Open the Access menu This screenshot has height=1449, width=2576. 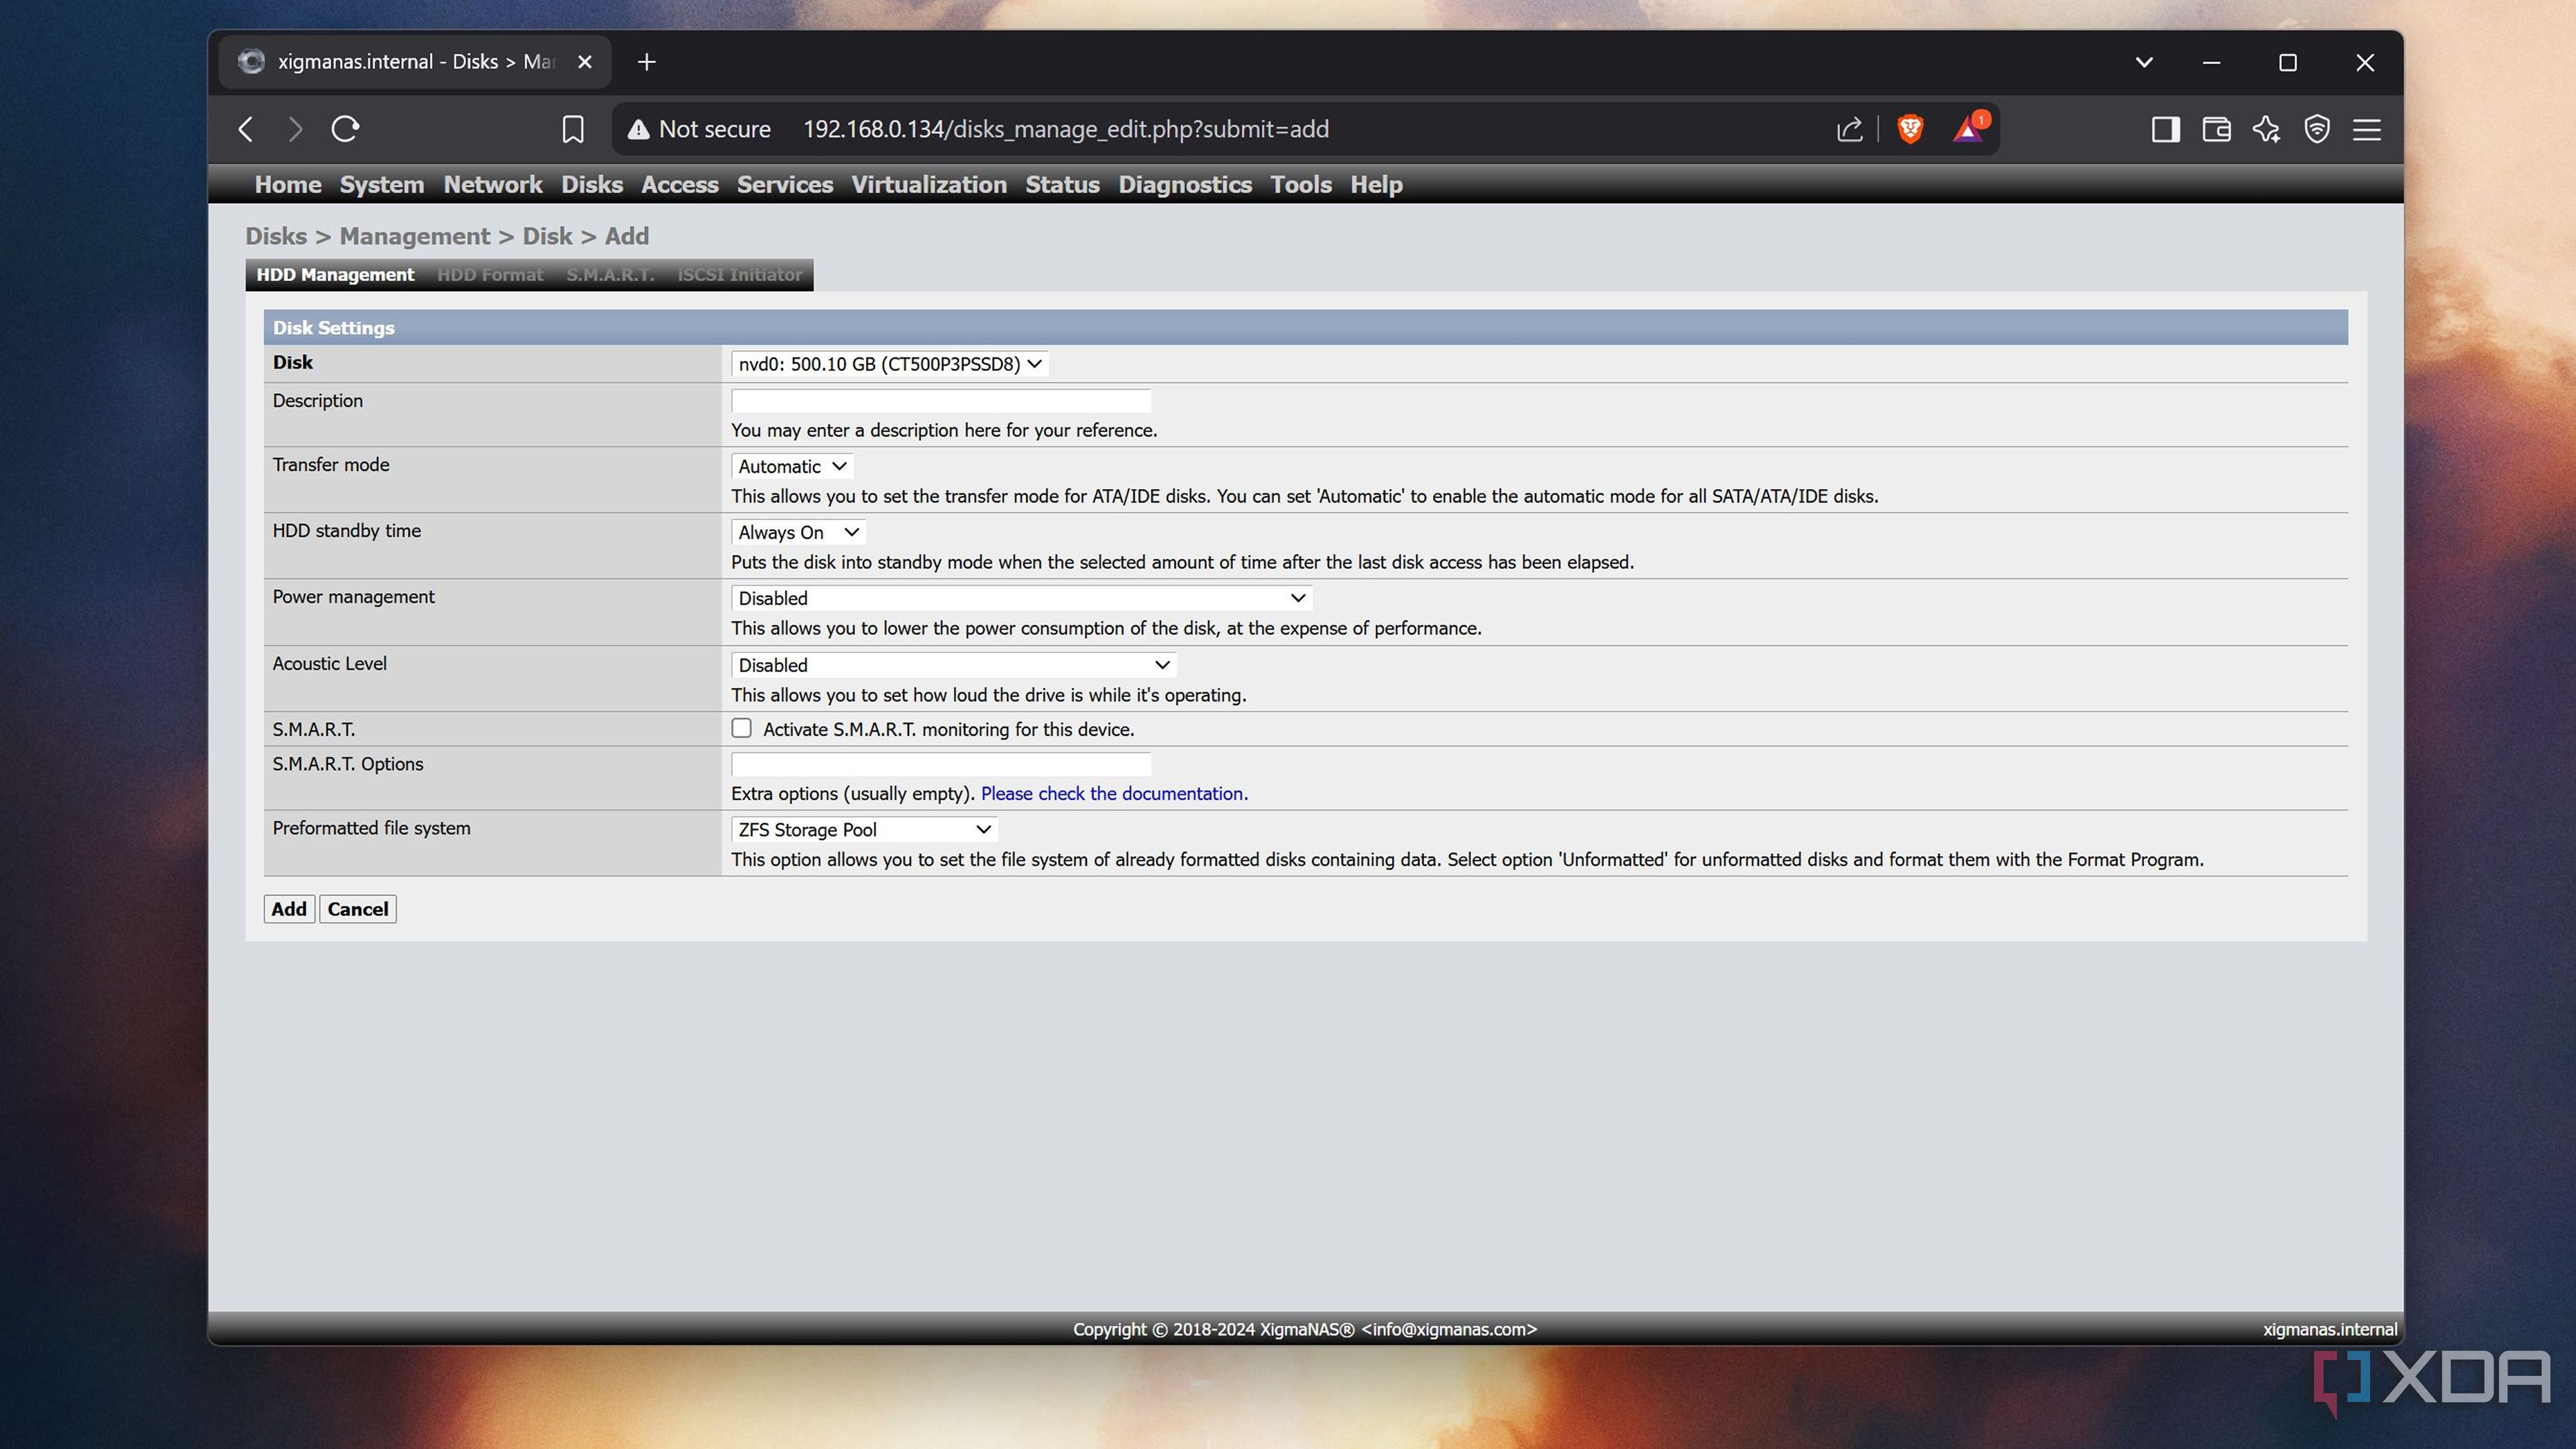680,185
